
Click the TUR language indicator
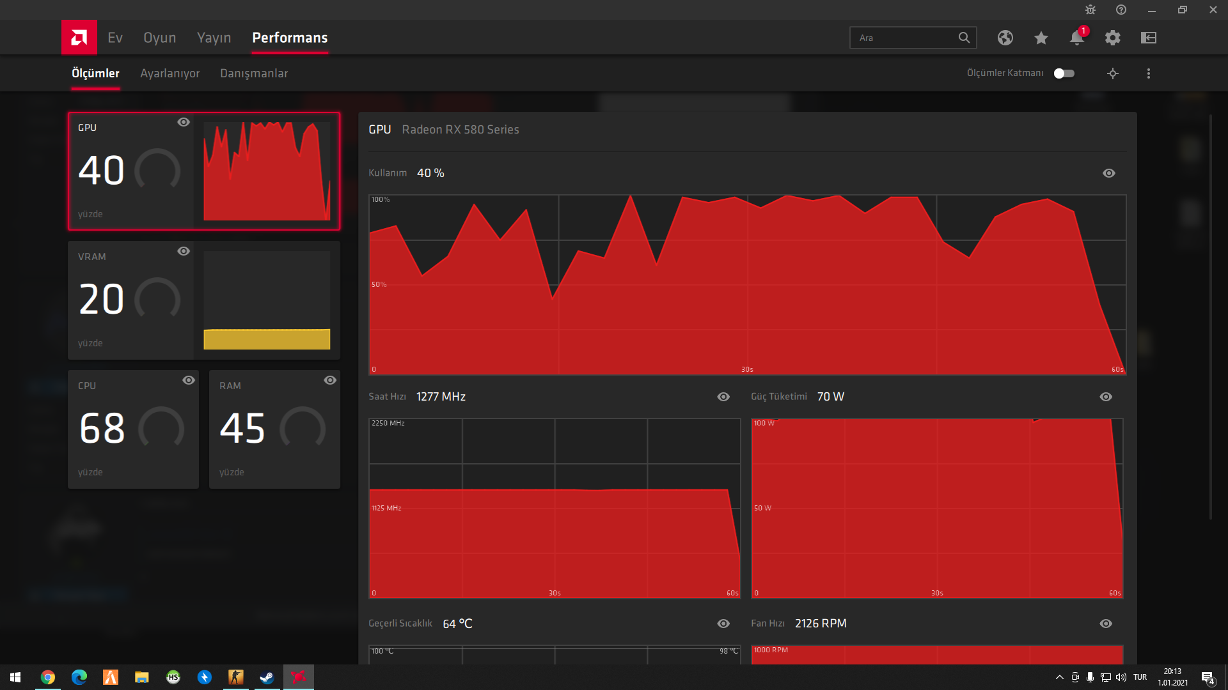coord(1140,677)
